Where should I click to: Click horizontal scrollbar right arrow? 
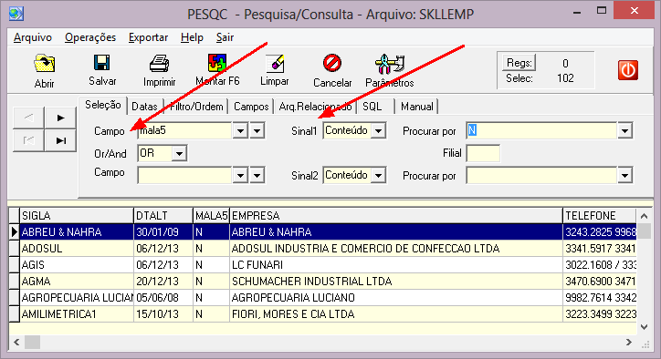click(628, 343)
